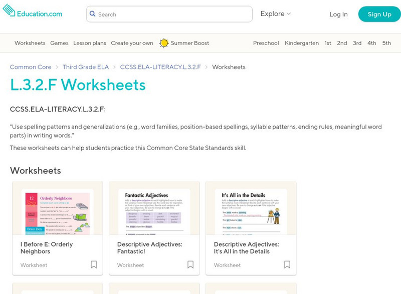Image resolution: width=401 pixels, height=294 pixels.
Task: Bookmark Descriptive Adjectives: Fantastic! worksheet
Action: coord(190,264)
